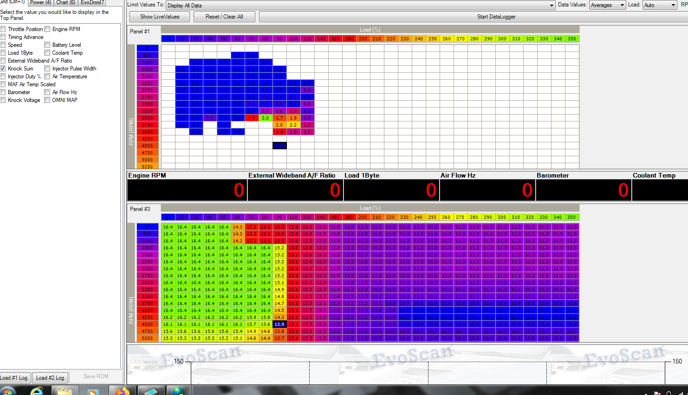The width and height of the screenshot is (688, 395).
Task: Uncheck the Knock Sum checkbox
Action: (x=3, y=69)
